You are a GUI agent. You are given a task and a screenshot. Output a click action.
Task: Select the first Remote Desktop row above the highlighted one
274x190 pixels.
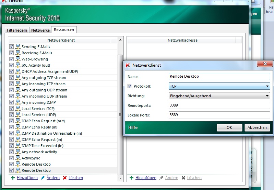pos(63,164)
